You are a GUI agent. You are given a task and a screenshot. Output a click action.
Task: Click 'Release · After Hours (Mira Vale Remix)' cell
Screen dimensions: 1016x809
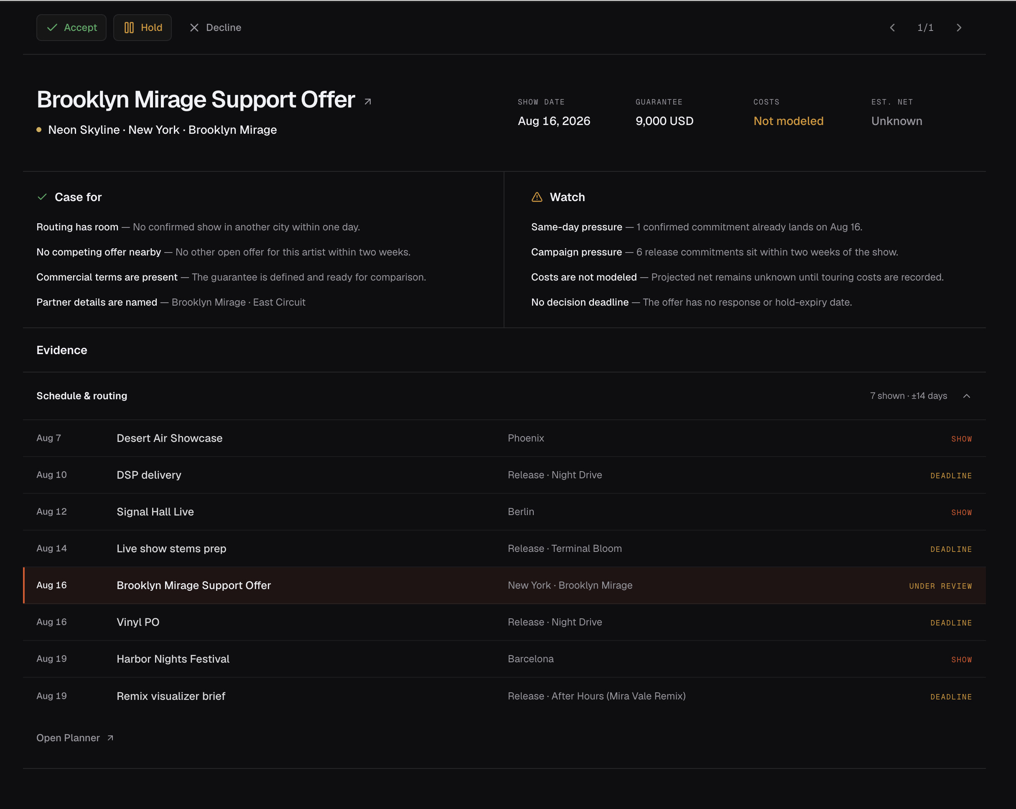tap(596, 696)
